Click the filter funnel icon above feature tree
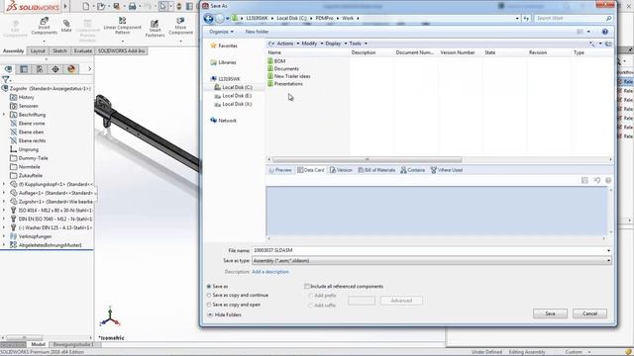 click(6, 79)
